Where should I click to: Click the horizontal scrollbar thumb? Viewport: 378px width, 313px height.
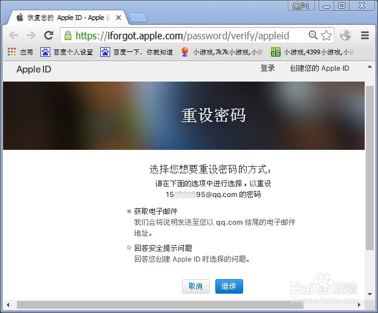[x=160, y=305]
